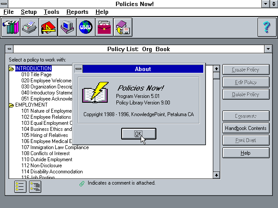Click the Handbook Contents button
Image resolution: width=278 pixels, height=208 pixels.
[x=246, y=128]
